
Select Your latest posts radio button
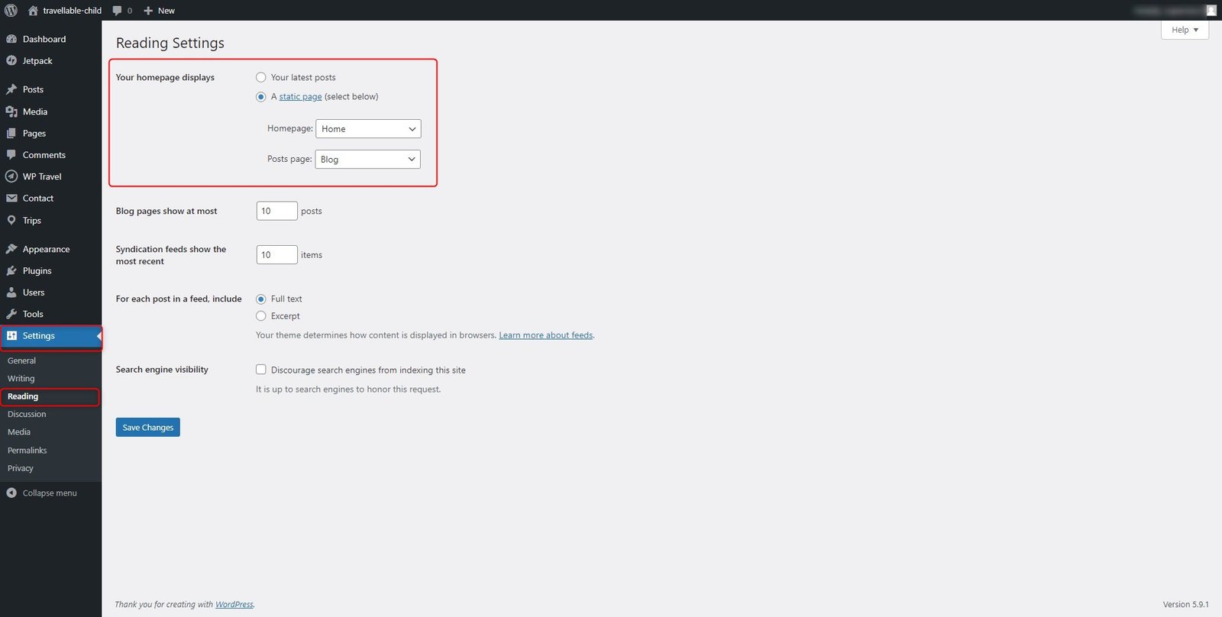tap(261, 77)
